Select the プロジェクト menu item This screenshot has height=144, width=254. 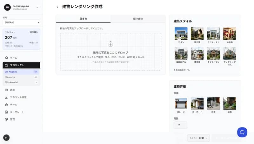click(x=21, y=65)
